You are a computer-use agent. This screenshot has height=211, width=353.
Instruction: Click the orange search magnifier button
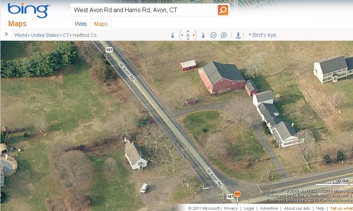pos(223,10)
